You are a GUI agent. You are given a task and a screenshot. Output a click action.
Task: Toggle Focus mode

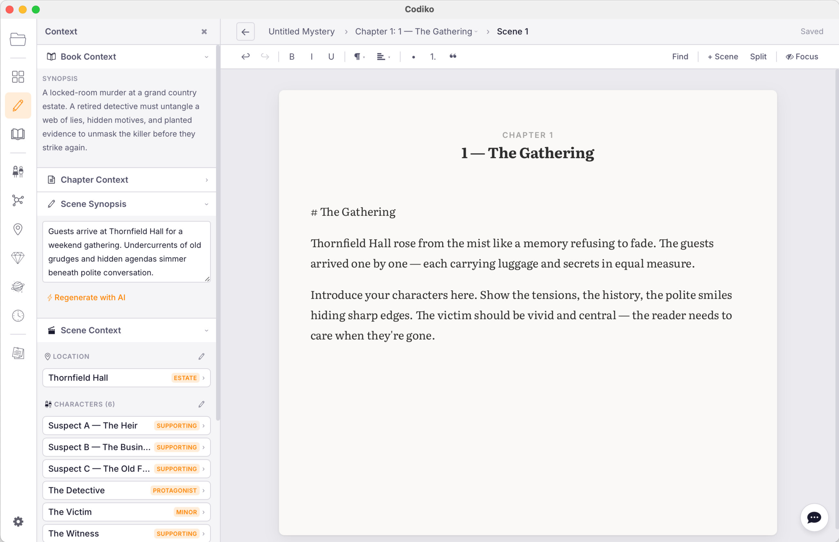click(802, 57)
